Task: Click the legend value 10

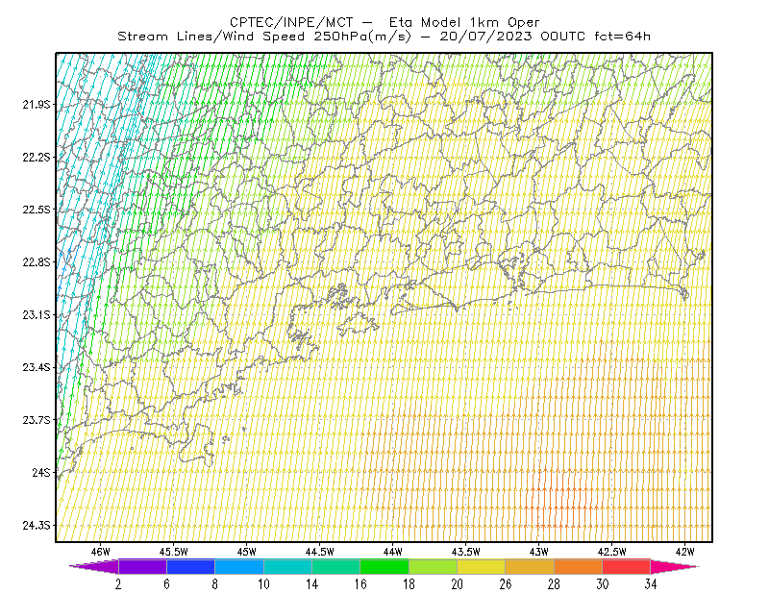Action: point(263,584)
